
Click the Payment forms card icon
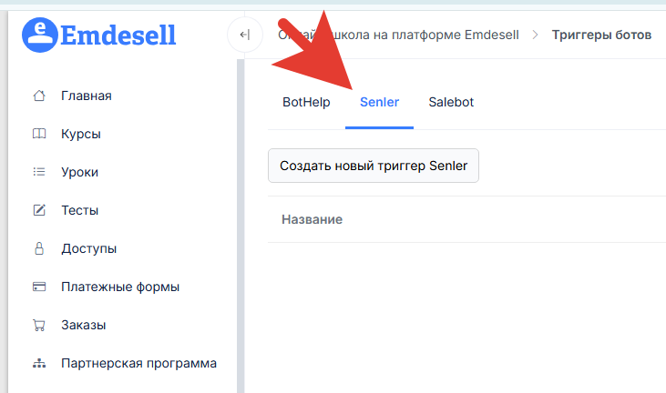click(x=38, y=287)
